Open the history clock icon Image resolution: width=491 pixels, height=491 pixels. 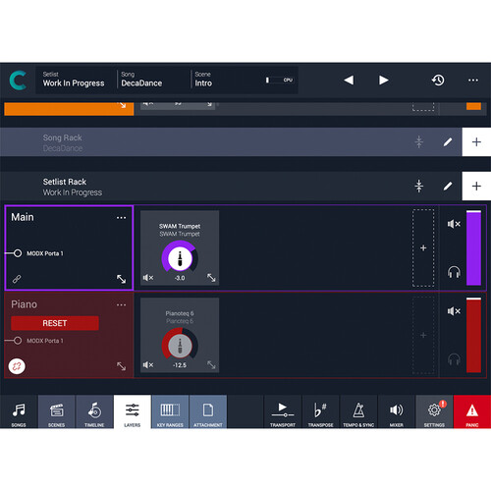click(438, 81)
